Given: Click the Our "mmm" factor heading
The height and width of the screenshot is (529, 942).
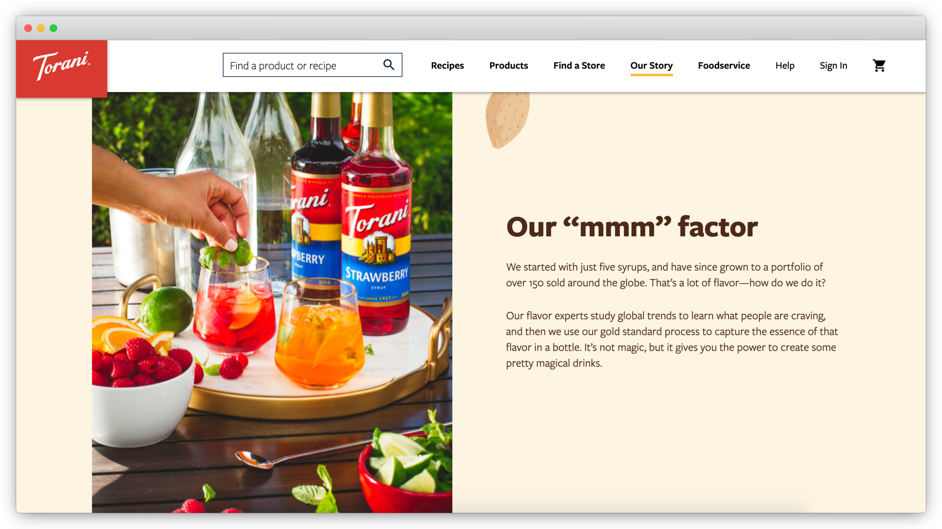Looking at the screenshot, I should point(632,227).
